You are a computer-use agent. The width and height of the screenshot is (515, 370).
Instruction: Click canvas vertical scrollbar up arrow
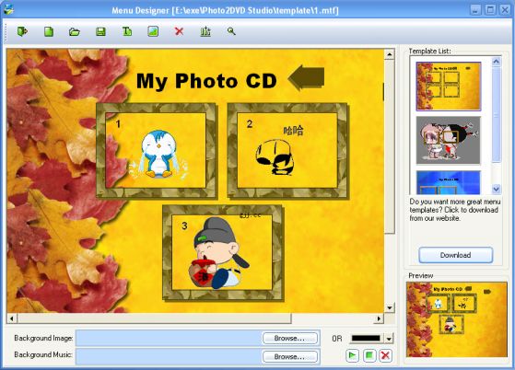[x=389, y=54]
